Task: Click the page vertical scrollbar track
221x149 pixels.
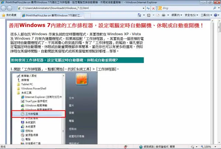Action: coord(212,84)
